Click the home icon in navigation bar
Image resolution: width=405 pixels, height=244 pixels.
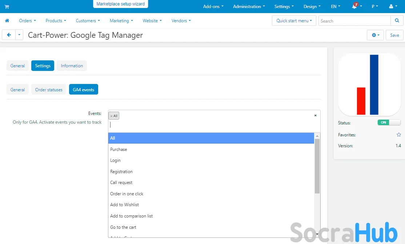point(7,21)
